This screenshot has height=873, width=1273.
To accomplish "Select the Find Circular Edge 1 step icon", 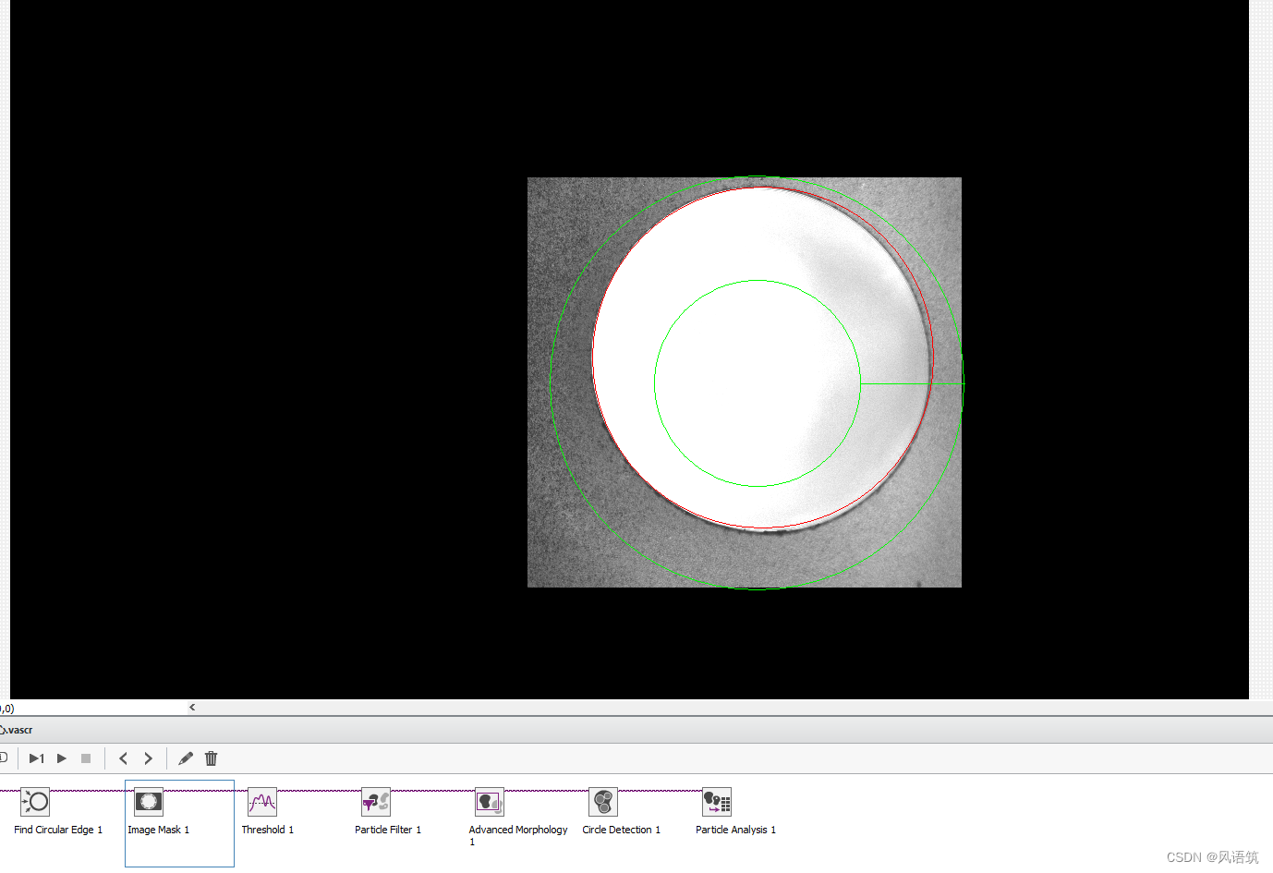I will [35, 802].
